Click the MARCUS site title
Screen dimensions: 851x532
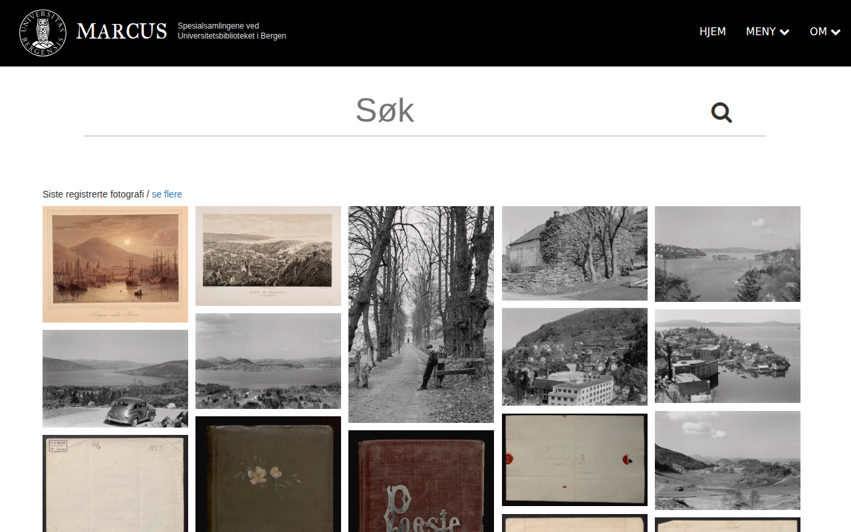click(121, 31)
